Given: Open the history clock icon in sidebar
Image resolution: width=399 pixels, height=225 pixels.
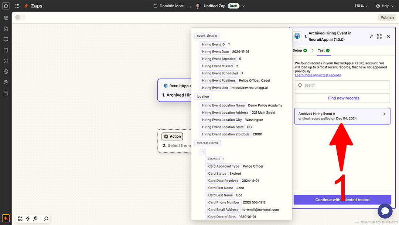Looking at the screenshot, I should (6, 61).
